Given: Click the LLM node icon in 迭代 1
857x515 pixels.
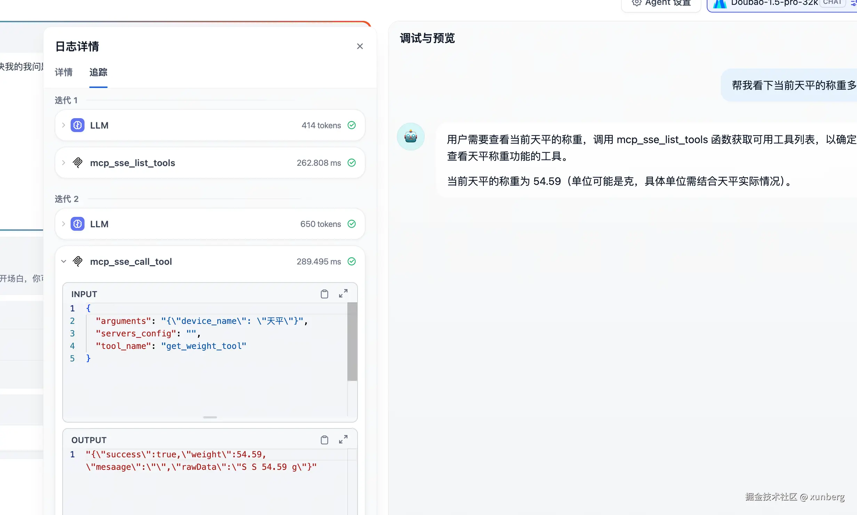Looking at the screenshot, I should point(77,125).
